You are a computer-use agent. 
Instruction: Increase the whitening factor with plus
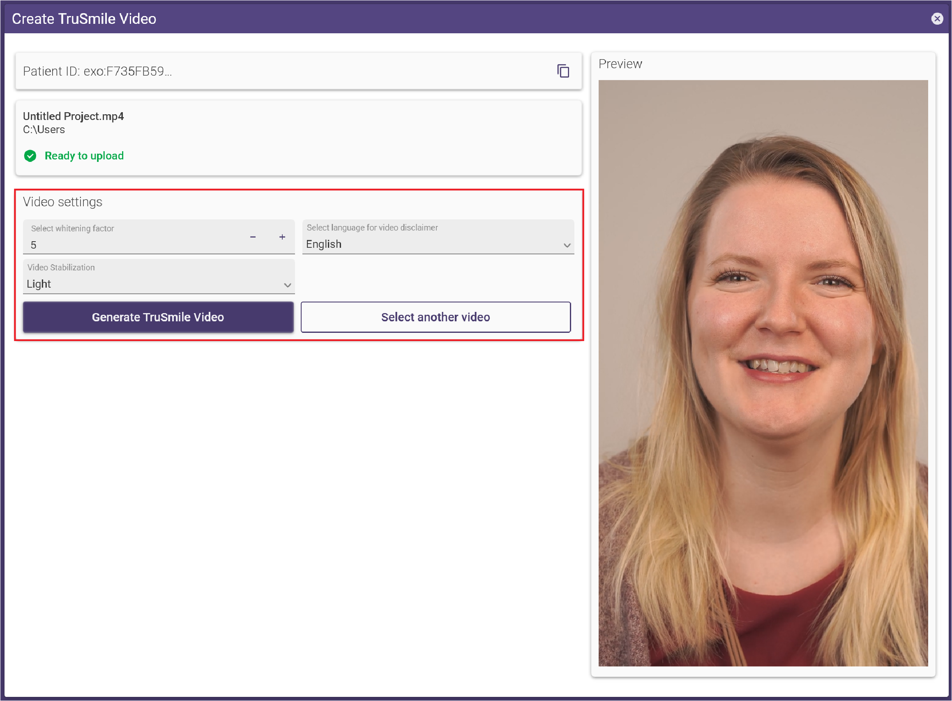tap(282, 237)
